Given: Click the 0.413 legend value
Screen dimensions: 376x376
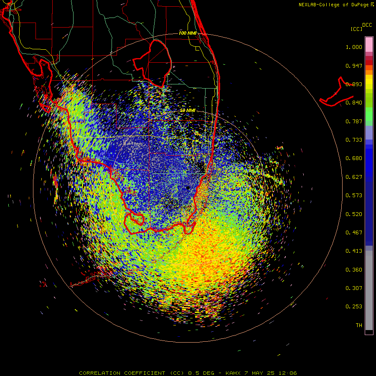Looking at the screenshot, I should (354, 251).
